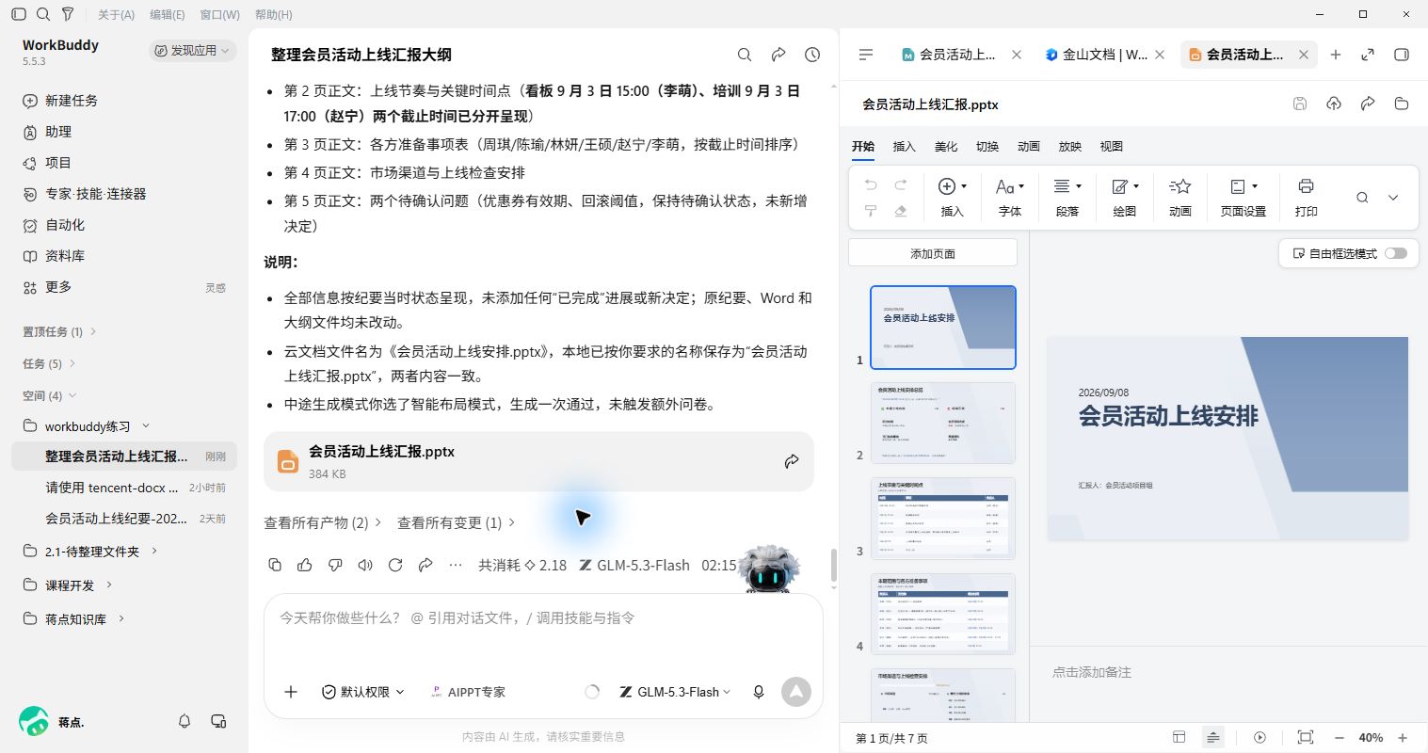The height and width of the screenshot is (753, 1428).
Task: Click the format painter icon in ribbon
Action: (871, 211)
